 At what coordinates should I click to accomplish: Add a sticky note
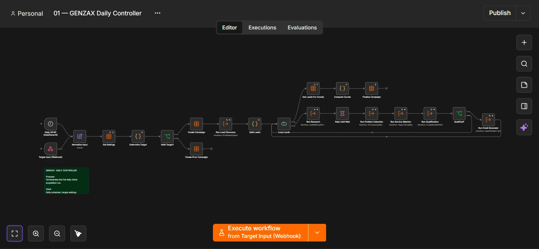pos(524,85)
